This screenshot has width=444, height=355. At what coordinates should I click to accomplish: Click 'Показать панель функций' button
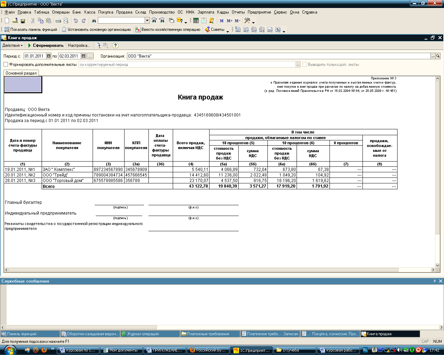[x=31, y=29]
